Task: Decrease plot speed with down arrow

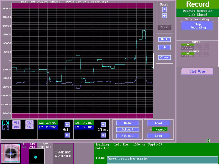Action: (164, 16)
